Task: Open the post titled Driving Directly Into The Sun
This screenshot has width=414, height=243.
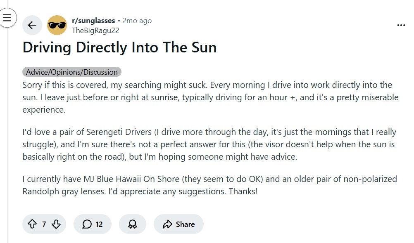Action: (x=119, y=47)
